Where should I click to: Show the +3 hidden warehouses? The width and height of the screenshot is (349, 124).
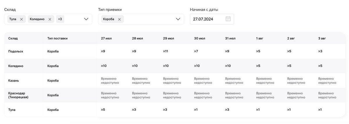pyautogui.click(x=60, y=19)
